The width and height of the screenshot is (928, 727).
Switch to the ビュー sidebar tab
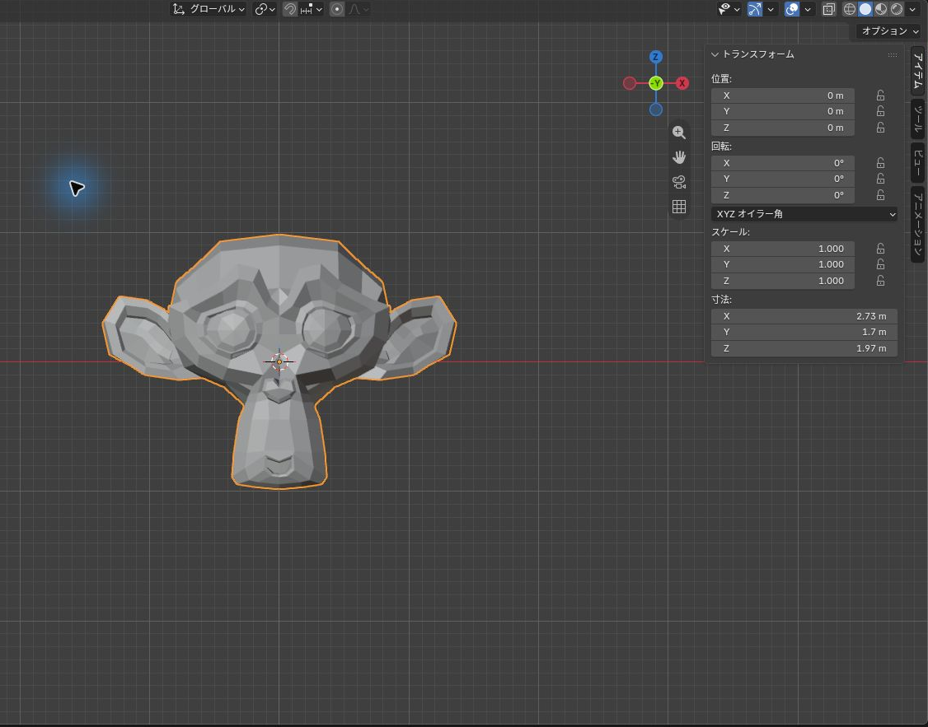[x=917, y=162]
